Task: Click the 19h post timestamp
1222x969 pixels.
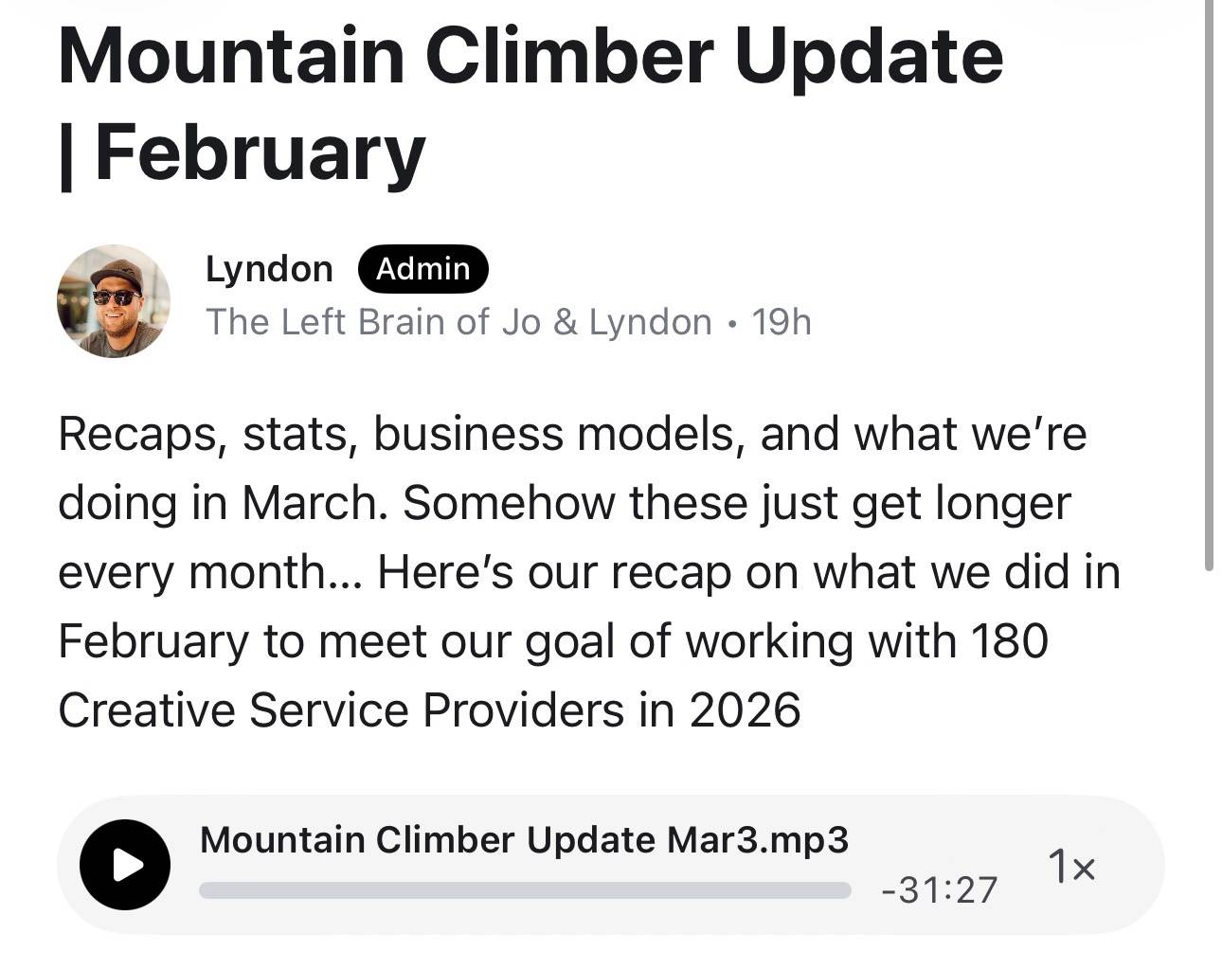Action: click(x=782, y=322)
